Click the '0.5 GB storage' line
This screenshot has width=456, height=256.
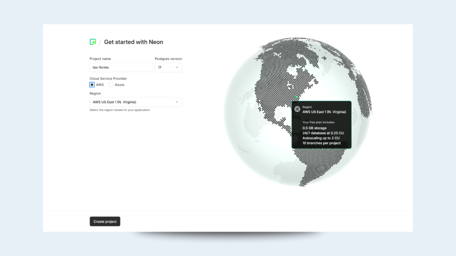(314, 128)
